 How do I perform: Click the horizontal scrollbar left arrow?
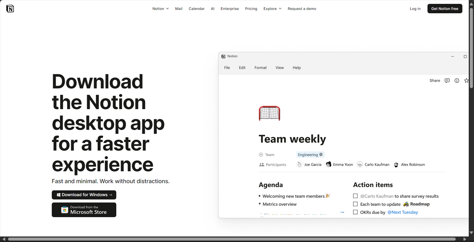(x=4, y=239)
